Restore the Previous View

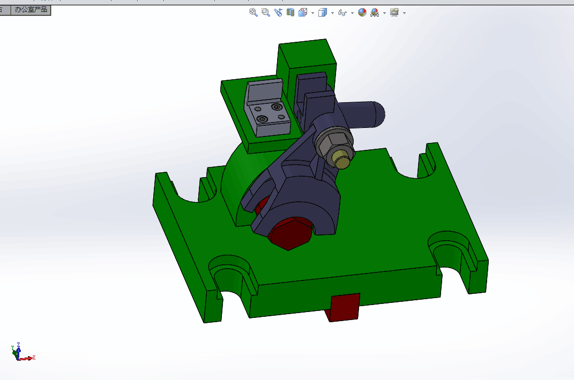pyautogui.click(x=278, y=12)
